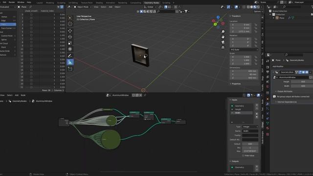
Task: Click the zoom magnifier in viewport navigation
Action: point(223,32)
